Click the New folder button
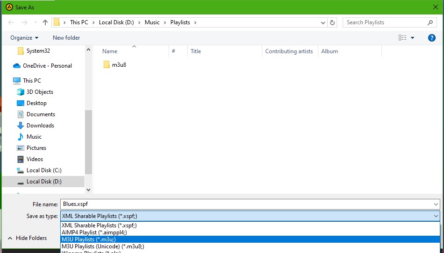444x253 pixels. (x=66, y=38)
